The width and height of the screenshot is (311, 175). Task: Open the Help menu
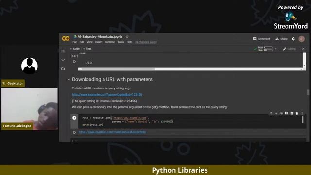(x=129, y=42)
